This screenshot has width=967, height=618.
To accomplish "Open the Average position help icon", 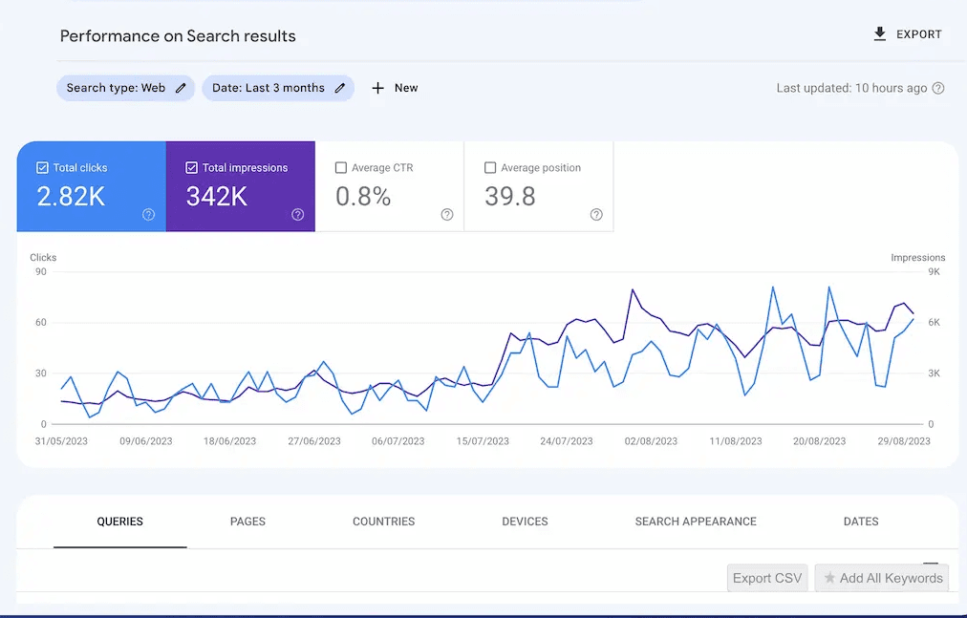I will pos(596,215).
